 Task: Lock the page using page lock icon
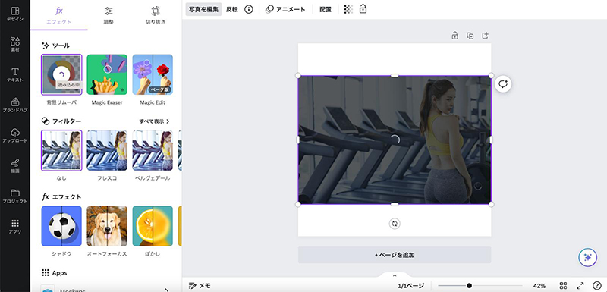point(454,36)
